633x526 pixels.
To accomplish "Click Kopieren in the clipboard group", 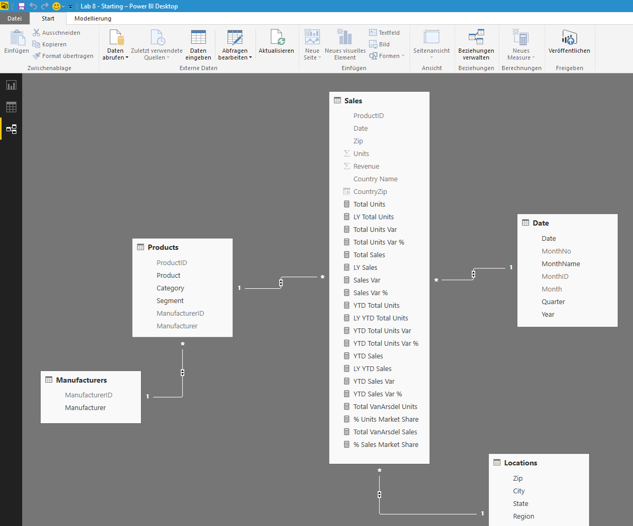I will [x=50, y=44].
